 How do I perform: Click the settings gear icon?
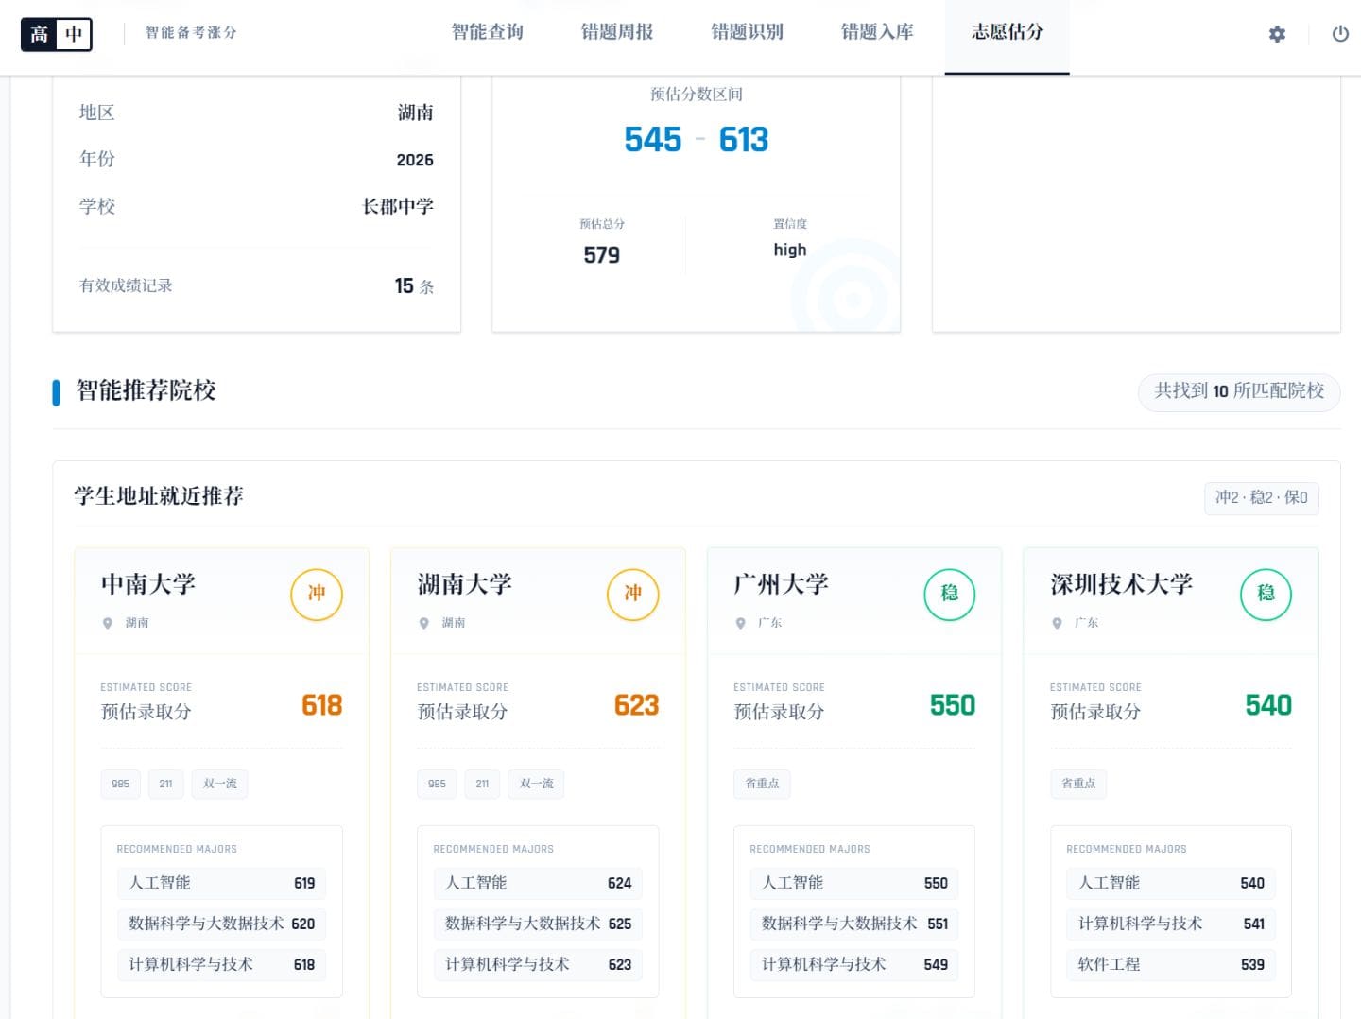tap(1277, 34)
